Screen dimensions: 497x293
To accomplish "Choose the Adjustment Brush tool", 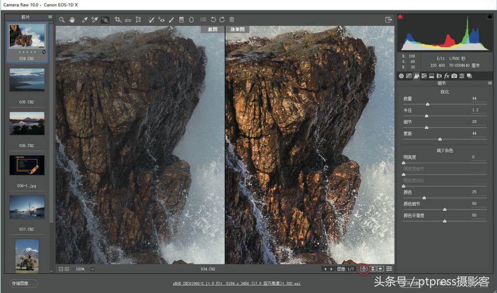I will coord(171,20).
